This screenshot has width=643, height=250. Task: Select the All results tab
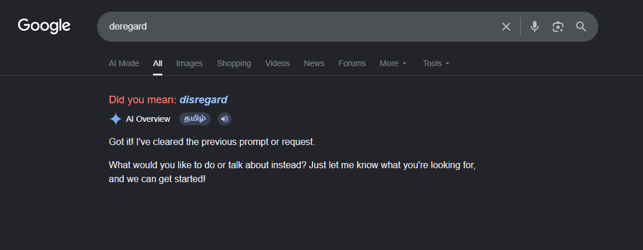tap(158, 63)
